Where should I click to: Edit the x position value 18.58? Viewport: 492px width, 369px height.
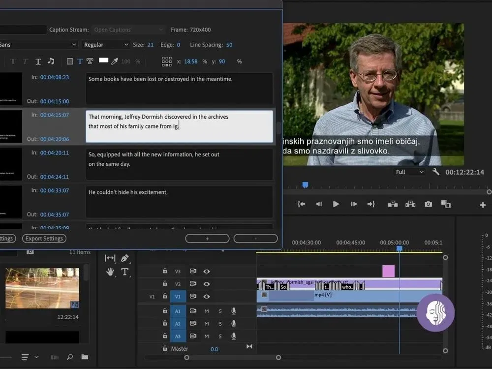coord(191,61)
